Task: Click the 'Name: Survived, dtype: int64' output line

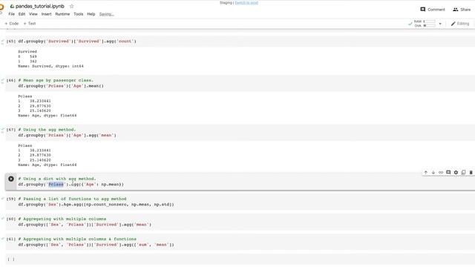Action: pos(50,66)
